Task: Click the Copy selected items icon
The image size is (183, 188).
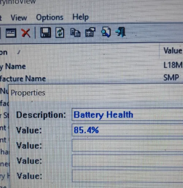Action: (x=75, y=32)
